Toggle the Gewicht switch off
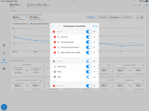149x111 pixels. pos(89,37)
